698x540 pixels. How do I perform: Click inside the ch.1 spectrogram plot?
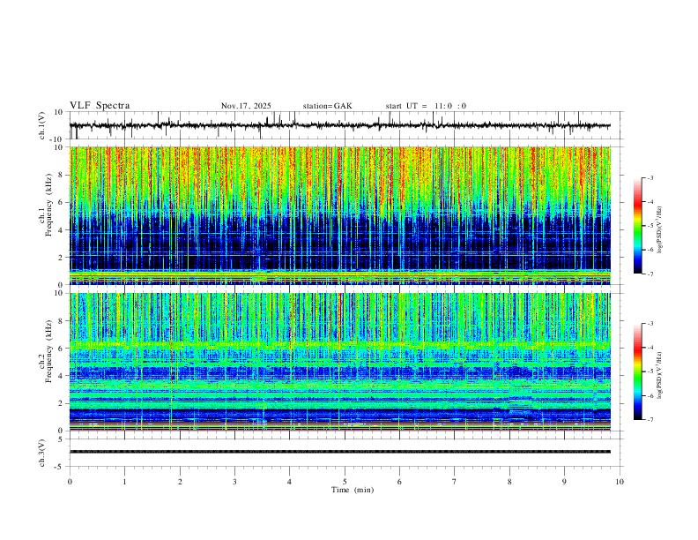click(340, 215)
